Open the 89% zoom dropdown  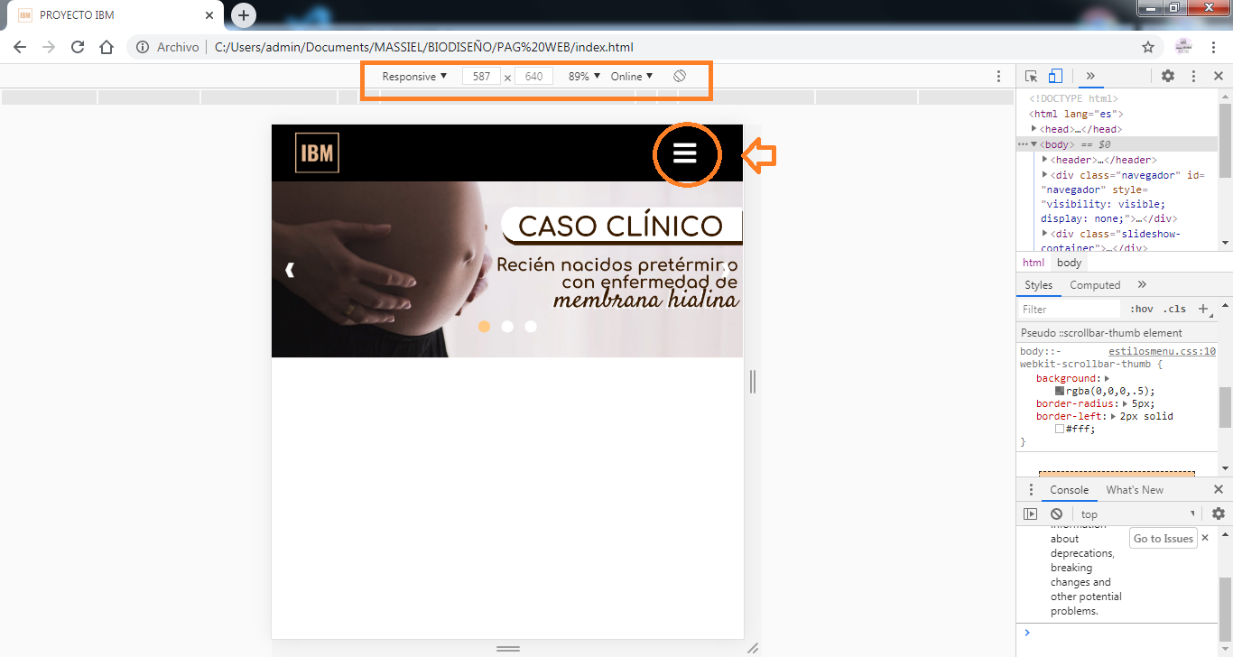pyautogui.click(x=584, y=77)
